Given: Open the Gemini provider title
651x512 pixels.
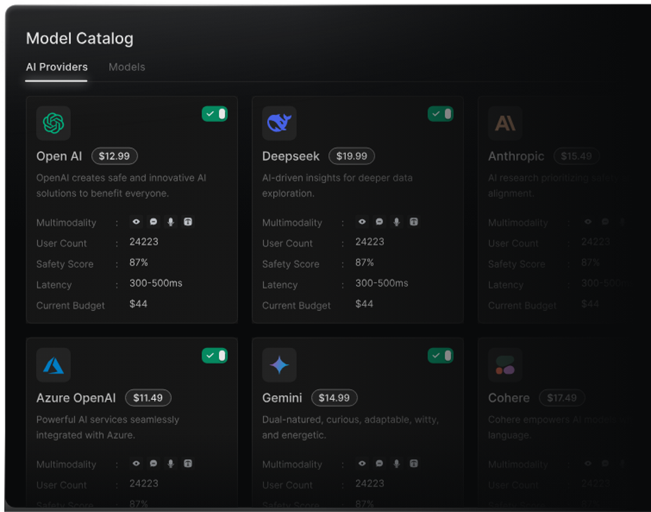Looking at the screenshot, I should [x=282, y=398].
